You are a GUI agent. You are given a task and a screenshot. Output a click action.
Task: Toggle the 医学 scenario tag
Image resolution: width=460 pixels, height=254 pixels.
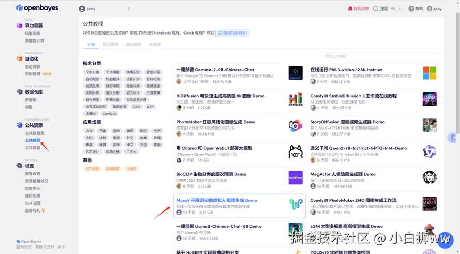[116, 145]
